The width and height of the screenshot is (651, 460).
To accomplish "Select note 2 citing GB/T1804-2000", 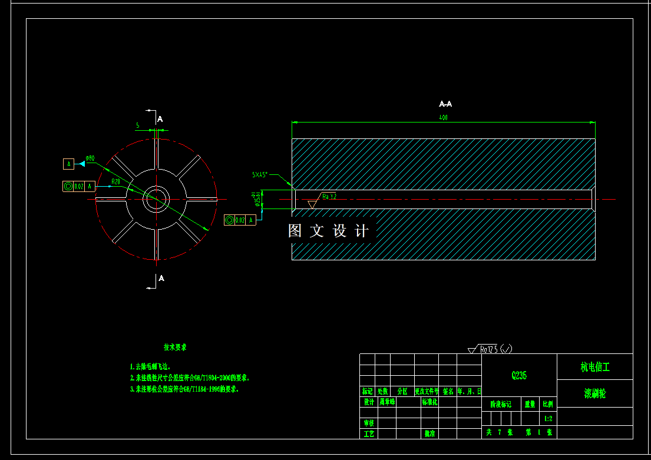I will tap(190, 378).
